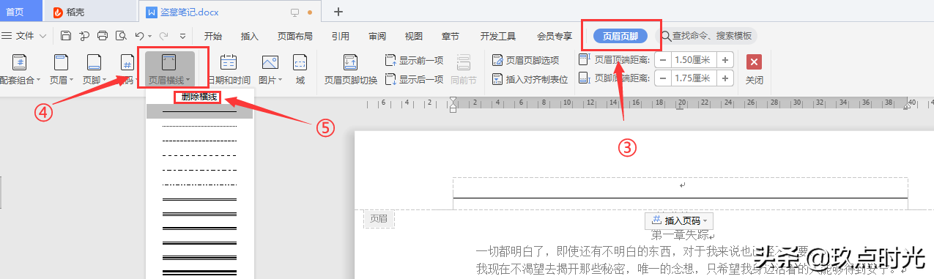
Task: Expand the arrow beside 文件
Action: [42, 35]
